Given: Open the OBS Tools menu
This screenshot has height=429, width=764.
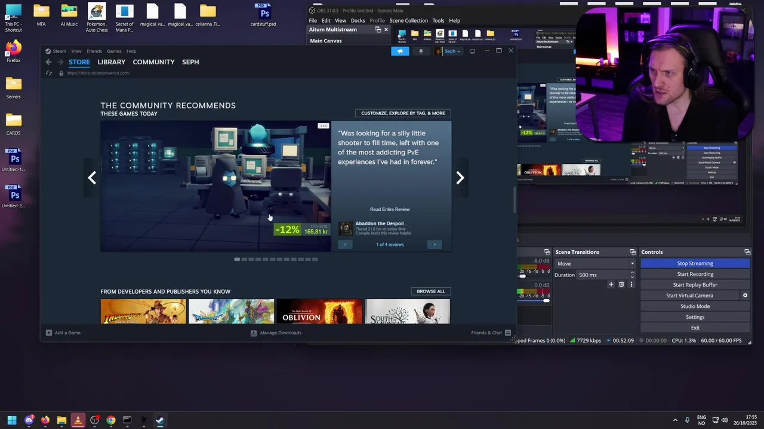Looking at the screenshot, I should click(x=438, y=20).
